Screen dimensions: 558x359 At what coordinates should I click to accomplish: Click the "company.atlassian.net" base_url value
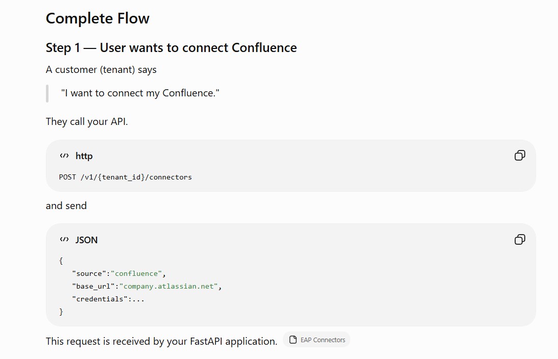click(168, 286)
